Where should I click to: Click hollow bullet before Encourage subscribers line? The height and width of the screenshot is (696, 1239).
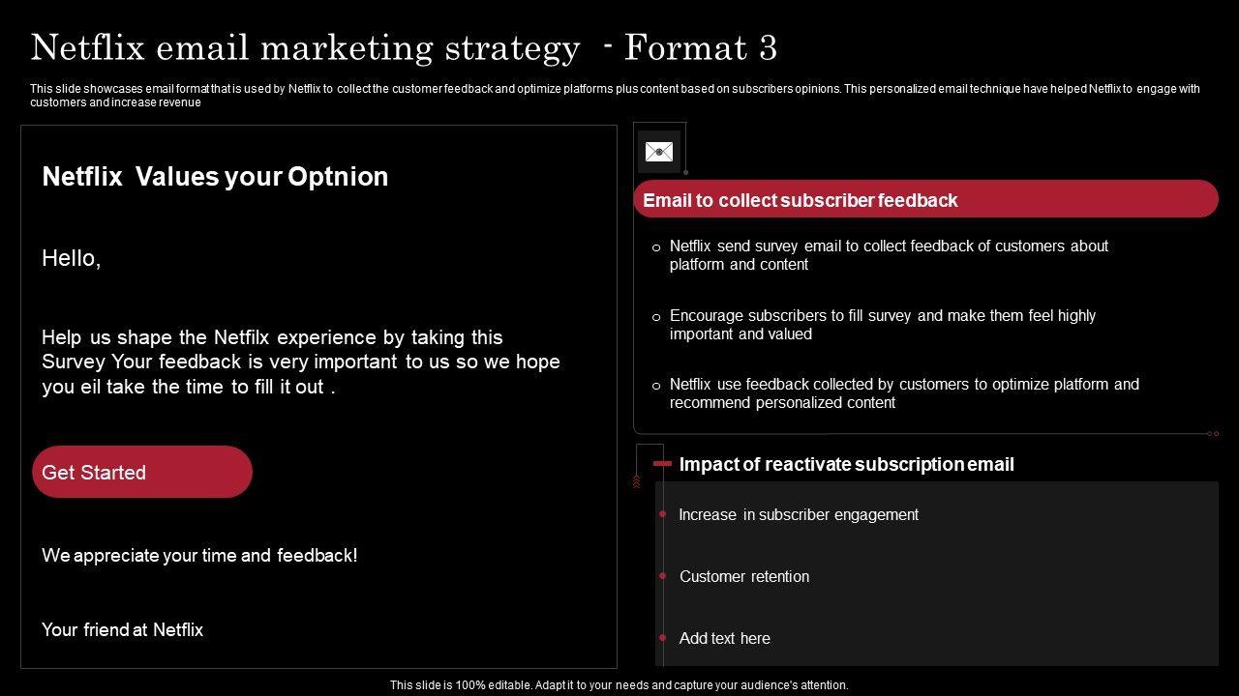coord(656,317)
